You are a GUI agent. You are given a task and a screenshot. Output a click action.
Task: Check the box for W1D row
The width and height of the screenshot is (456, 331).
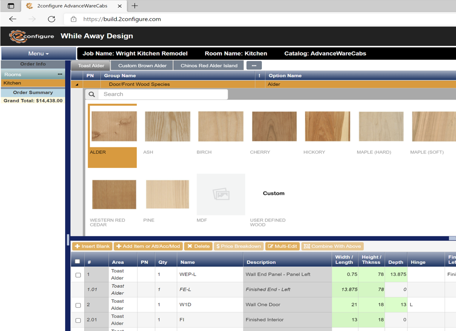78,305
